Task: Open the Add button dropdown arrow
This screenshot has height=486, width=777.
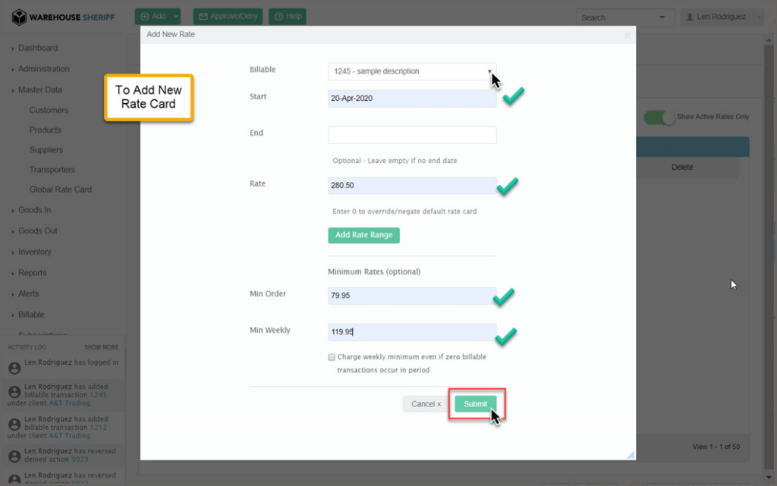Action: [x=176, y=16]
